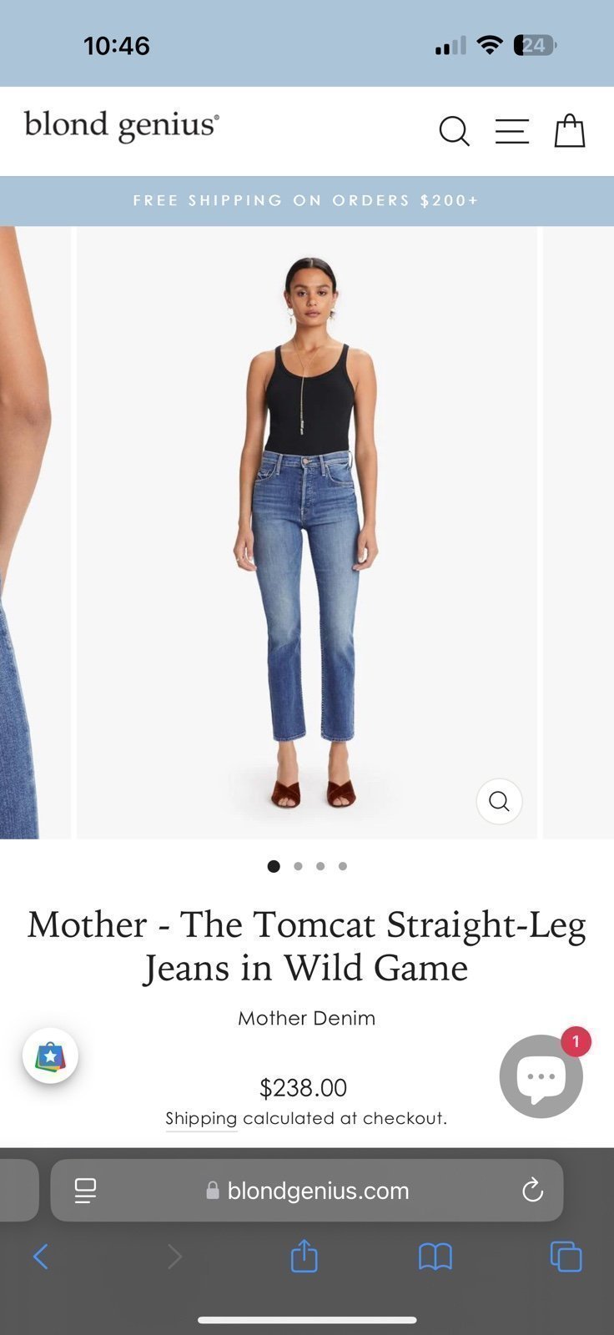The image size is (614, 1335).
Task: Open the shopping bag cart icon
Action: click(x=570, y=131)
